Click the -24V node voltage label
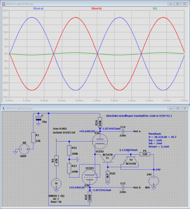This screenshot has height=209, width=190. coord(158,169)
